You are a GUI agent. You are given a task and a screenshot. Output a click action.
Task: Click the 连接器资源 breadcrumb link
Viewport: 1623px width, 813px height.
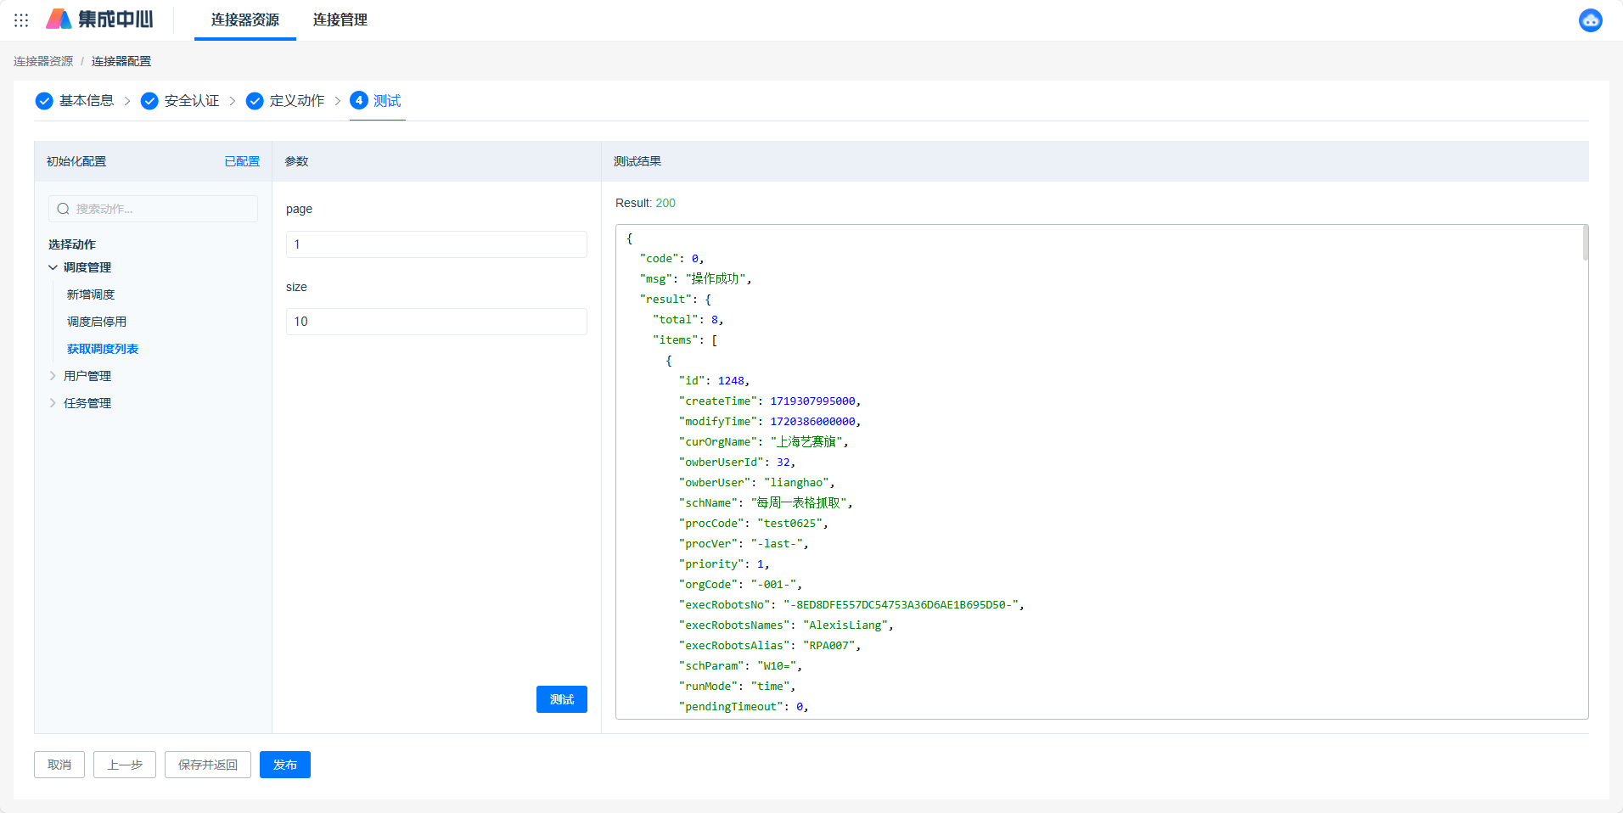click(43, 61)
